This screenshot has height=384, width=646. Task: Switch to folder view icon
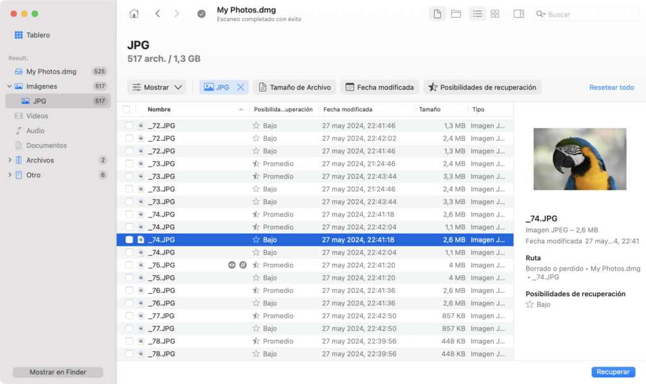(x=455, y=14)
